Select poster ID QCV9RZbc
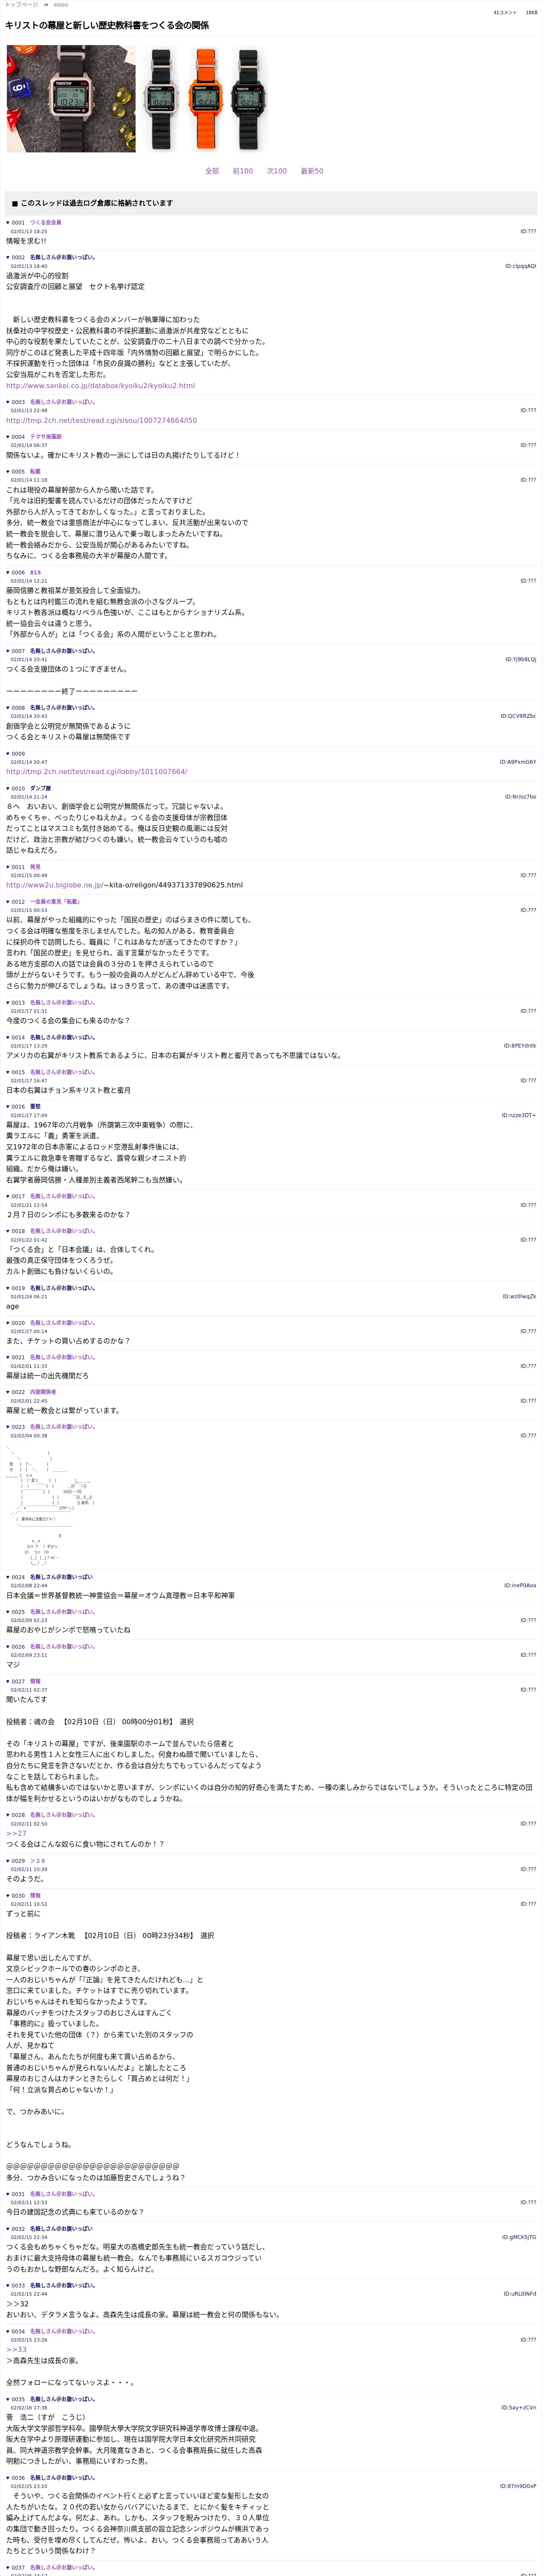Screen dimensions: 551x2576 (x=518, y=716)
